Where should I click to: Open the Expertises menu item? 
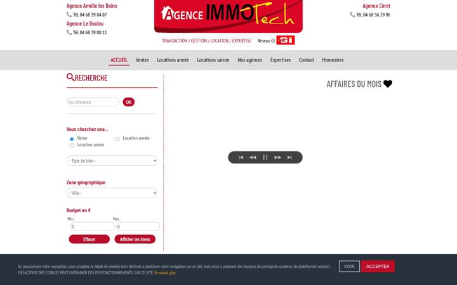coord(281,60)
